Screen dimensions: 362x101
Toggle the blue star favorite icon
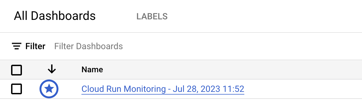49,89
